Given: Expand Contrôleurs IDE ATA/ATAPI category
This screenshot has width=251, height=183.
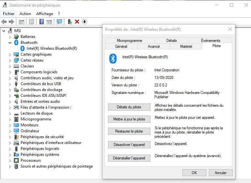Looking at the screenshot, I should (x=10, y=96).
